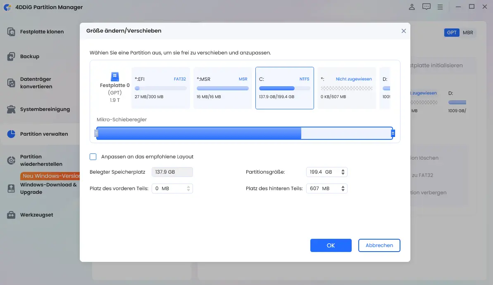Open the Festplatte klonen icon in sidebar
This screenshot has width=493, height=285.
click(11, 32)
